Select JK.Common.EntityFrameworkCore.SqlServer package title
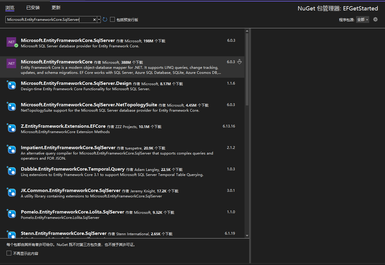The width and height of the screenshot is (385, 265). pyautogui.click(x=71, y=191)
